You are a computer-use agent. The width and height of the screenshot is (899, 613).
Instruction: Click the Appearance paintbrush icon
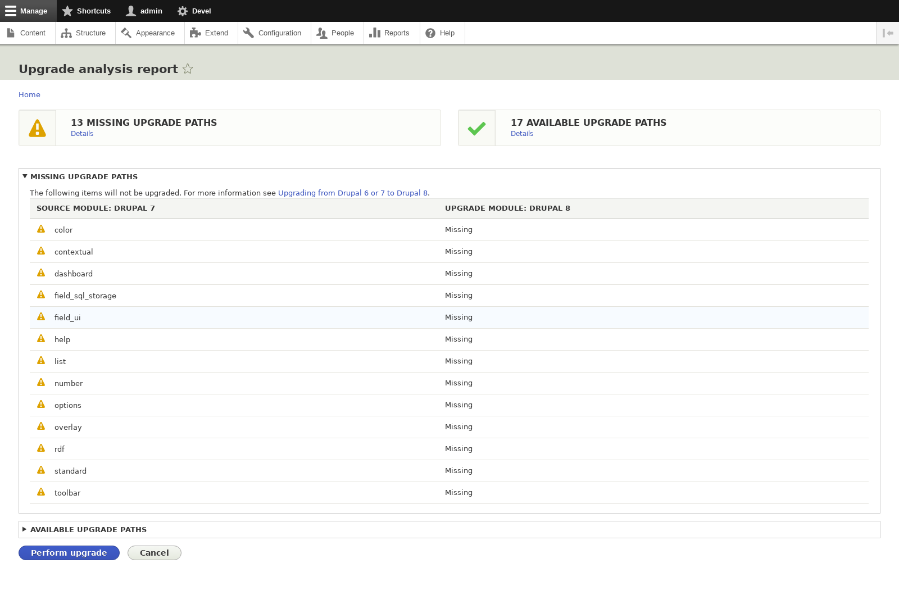126,33
